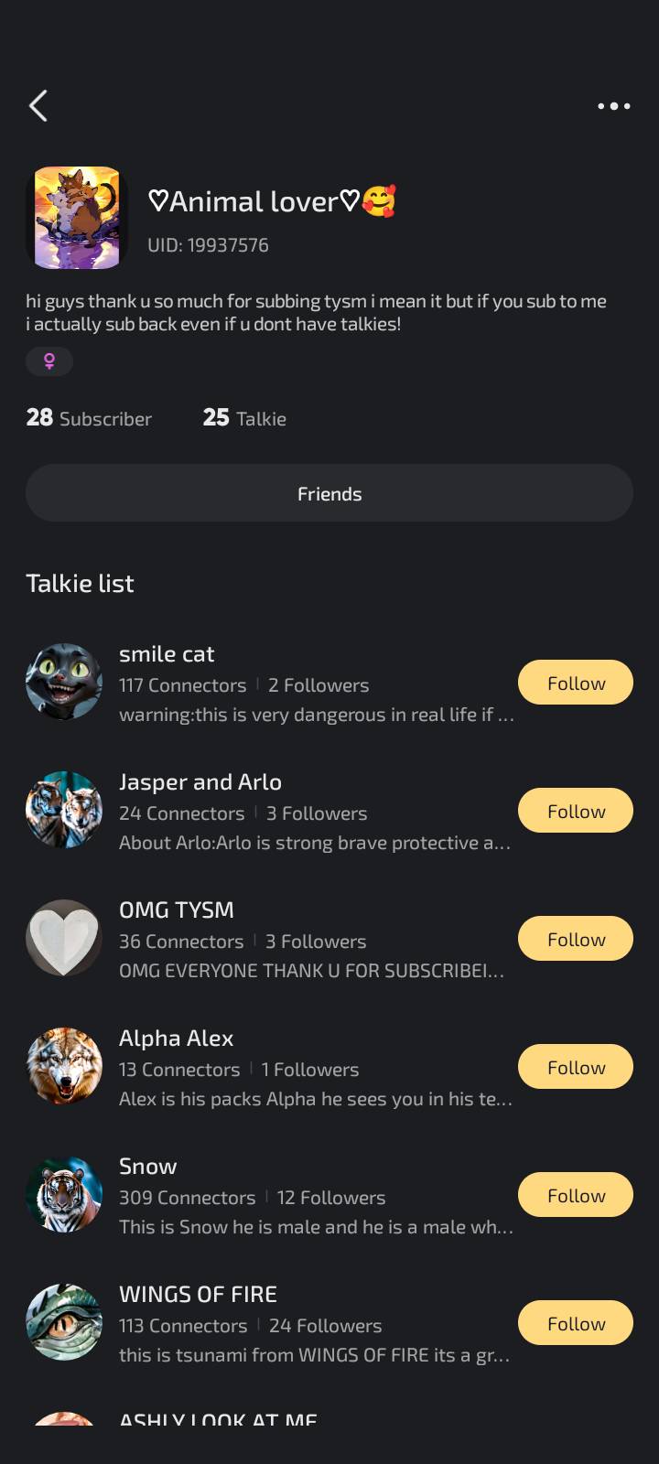The image size is (659, 1464).
Task: Open smile cat avatar icon
Action: pyautogui.click(x=64, y=682)
